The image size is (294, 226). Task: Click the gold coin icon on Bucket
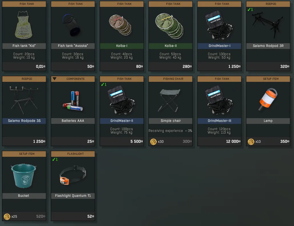click(7, 217)
